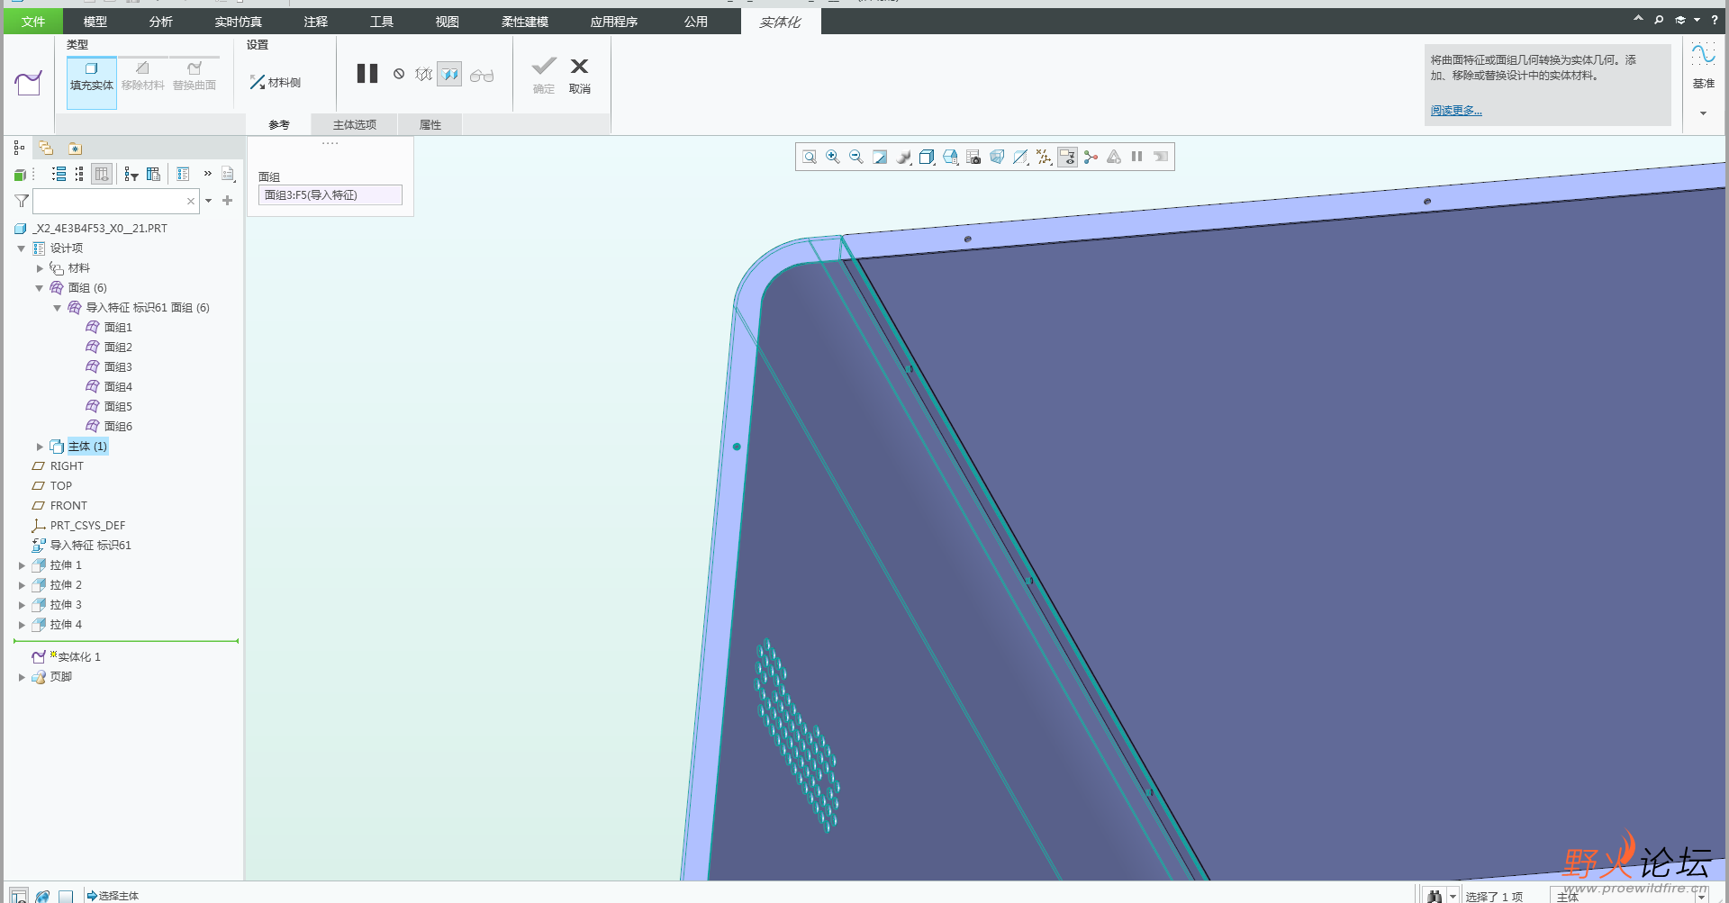1729x903 pixels.
Task: Pause the feature using the ribbon pause icon
Action: pyautogui.click(x=367, y=74)
